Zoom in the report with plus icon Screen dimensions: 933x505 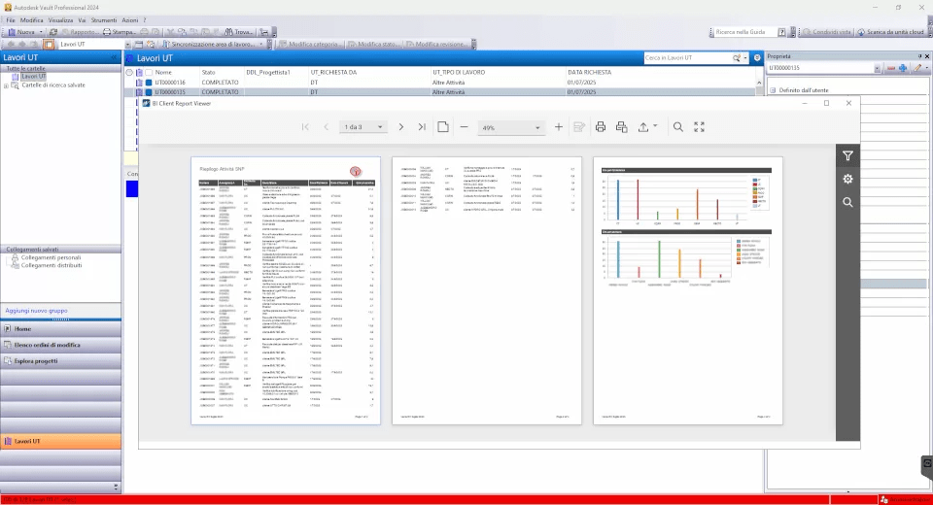point(558,126)
